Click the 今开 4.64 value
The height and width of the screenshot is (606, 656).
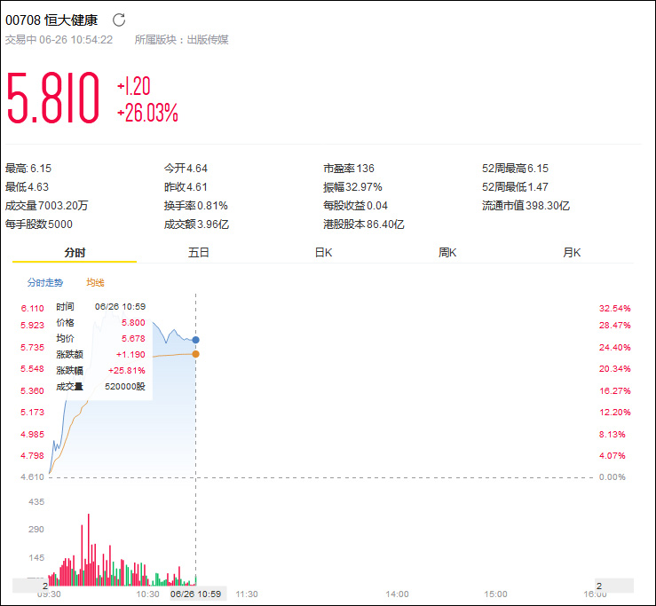[186, 169]
